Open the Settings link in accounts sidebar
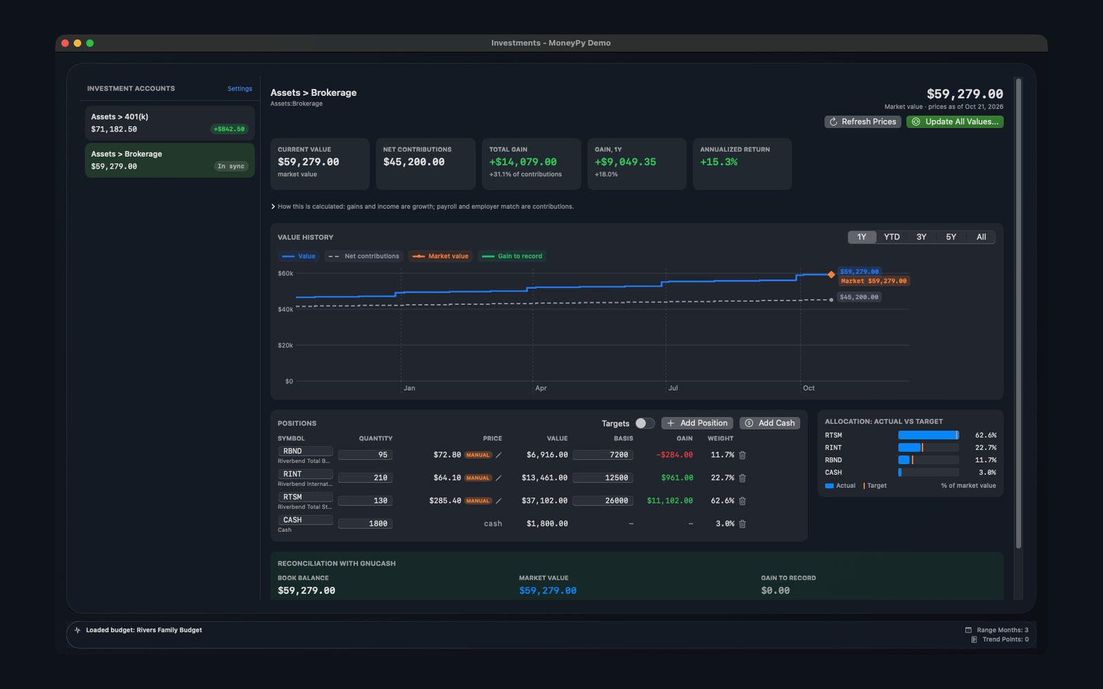Image resolution: width=1103 pixels, height=689 pixels. tap(240, 88)
